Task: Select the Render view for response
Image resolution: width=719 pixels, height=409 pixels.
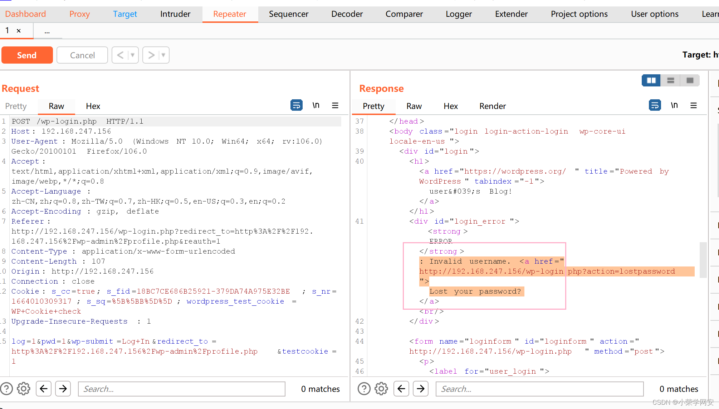Action: click(x=492, y=106)
